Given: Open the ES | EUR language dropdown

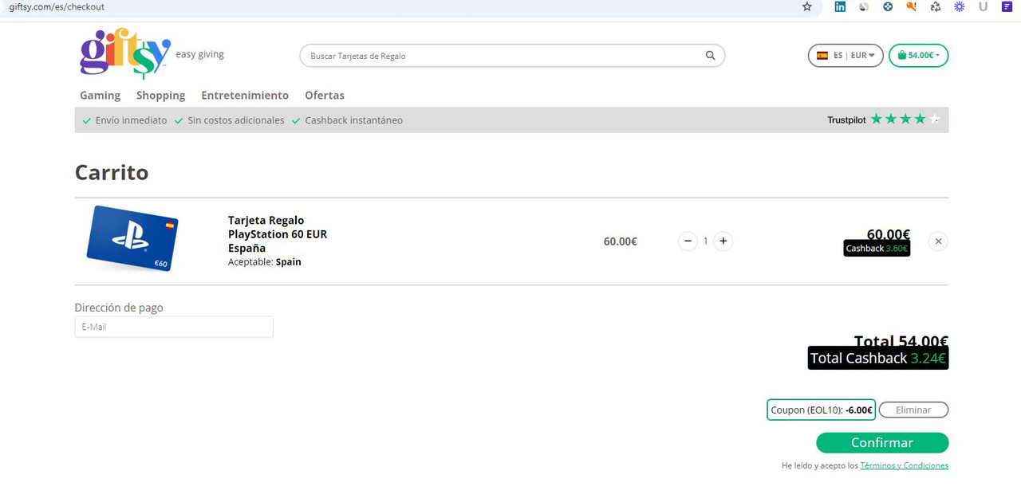Looking at the screenshot, I should click(x=846, y=56).
